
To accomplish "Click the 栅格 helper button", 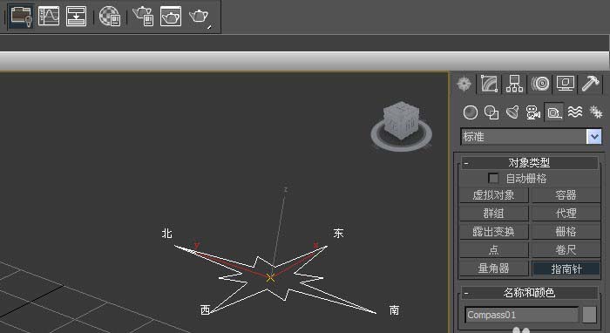I will (566, 232).
